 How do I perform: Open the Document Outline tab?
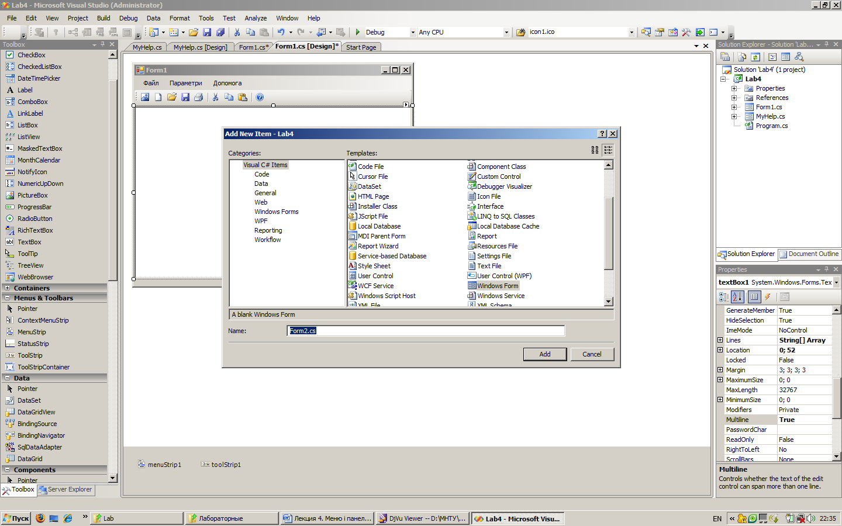pyautogui.click(x=809, y=254)
